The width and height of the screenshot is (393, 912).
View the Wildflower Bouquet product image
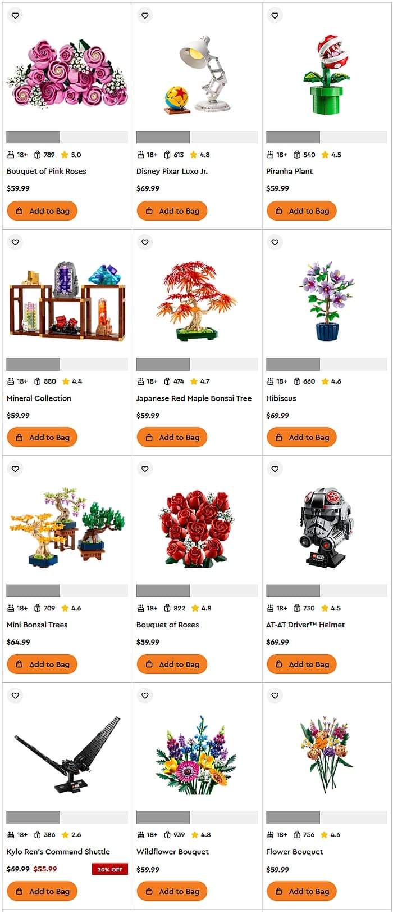196,755
